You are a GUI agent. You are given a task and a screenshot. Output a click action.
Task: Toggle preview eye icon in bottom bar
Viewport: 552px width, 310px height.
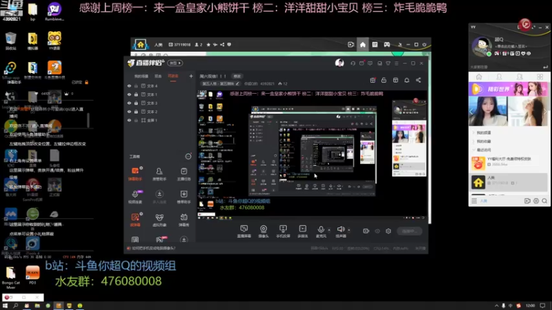[x=377, y=231]
